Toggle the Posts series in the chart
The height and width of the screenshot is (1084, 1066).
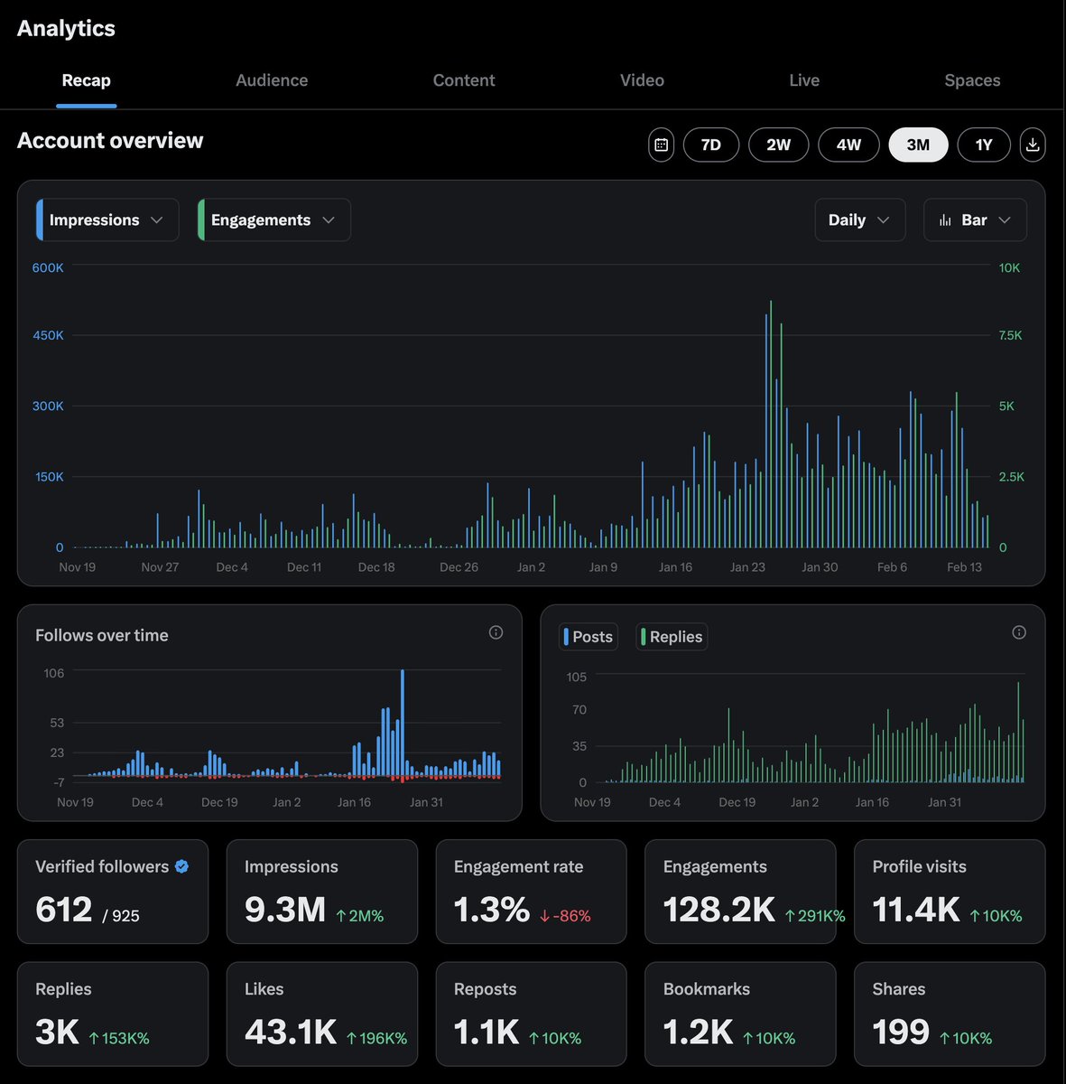point(588,636)
